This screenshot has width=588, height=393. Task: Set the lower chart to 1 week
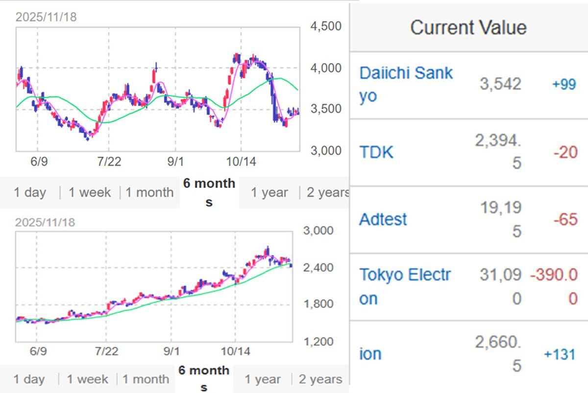point(88,379)
